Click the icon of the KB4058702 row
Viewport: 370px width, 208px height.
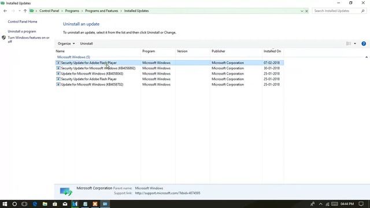(58, 84)
